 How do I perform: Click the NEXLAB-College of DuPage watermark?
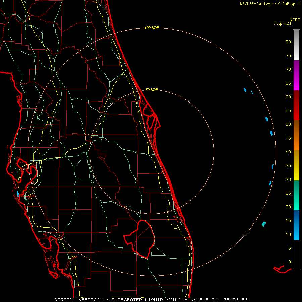(270, 4)
